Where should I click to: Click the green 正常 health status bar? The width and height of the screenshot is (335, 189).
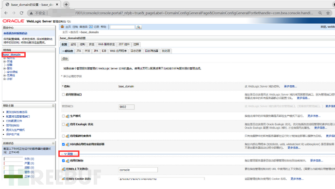[13, 176]
